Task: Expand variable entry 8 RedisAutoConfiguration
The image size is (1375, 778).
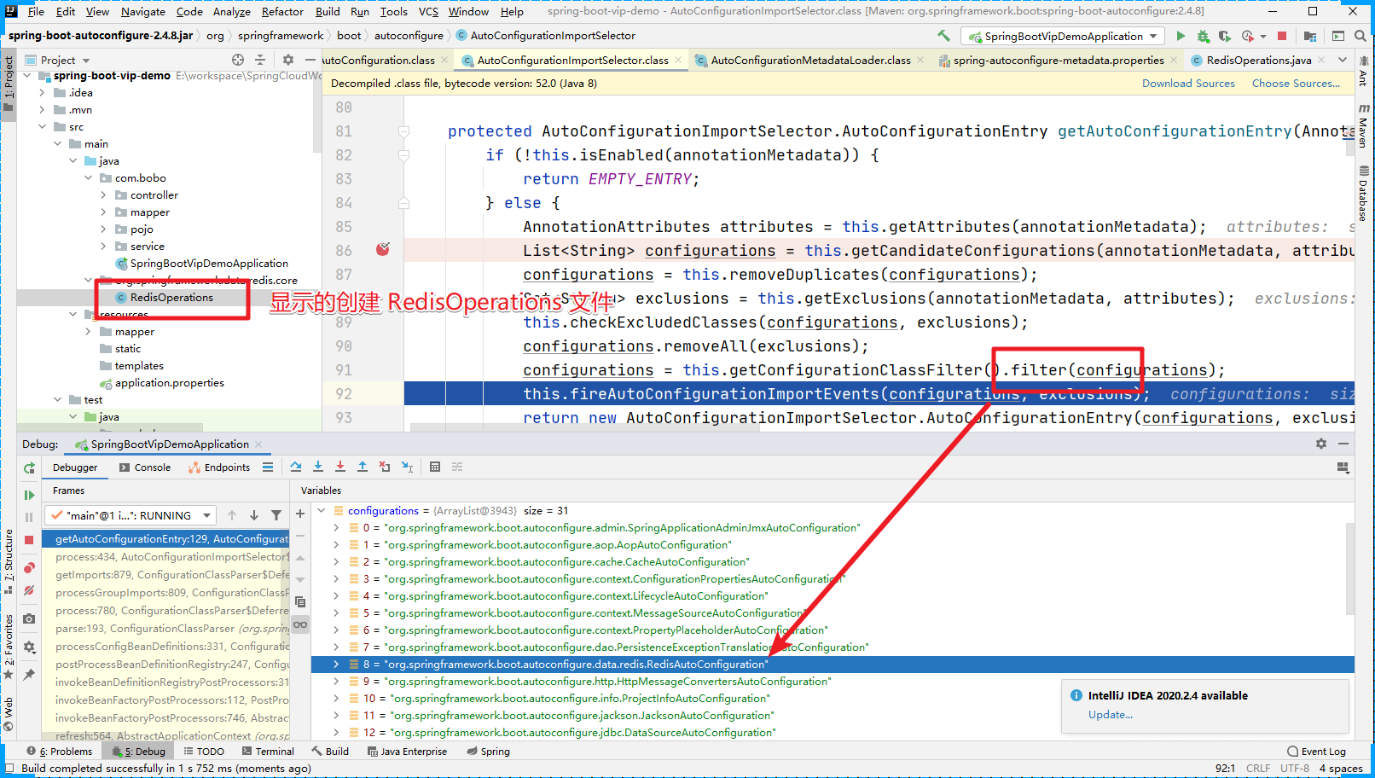Action: 336,664
